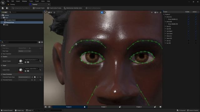This screenshot has width=200, height=112.
Task: Collapse the Pose section
Action: (2, 45)
